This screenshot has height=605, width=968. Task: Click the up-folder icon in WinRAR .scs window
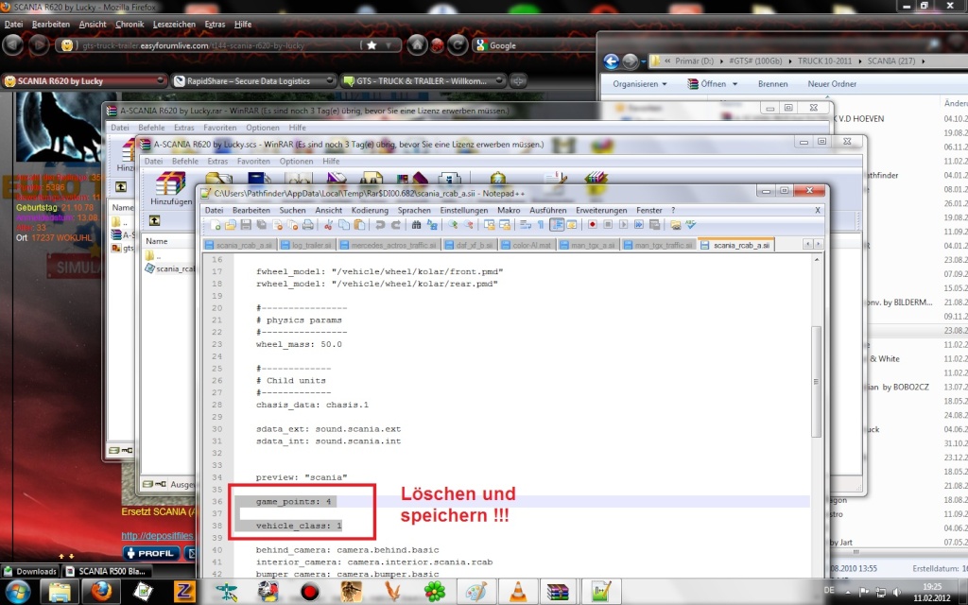click(154, 220)
